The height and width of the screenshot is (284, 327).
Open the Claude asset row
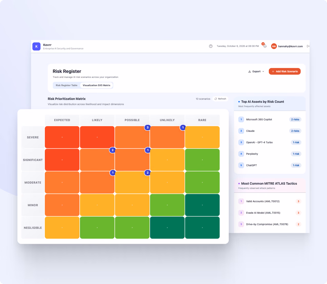(x=270, y=131)
